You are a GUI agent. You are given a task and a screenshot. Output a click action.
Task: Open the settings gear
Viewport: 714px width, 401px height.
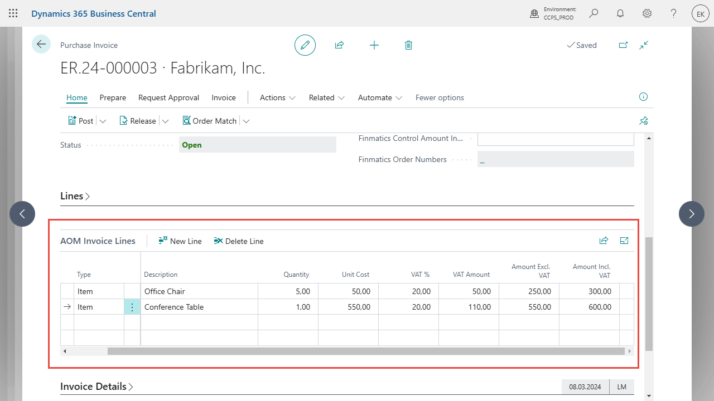[647, 13]
